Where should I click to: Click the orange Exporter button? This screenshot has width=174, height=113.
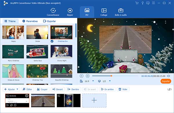pos(166,81)
